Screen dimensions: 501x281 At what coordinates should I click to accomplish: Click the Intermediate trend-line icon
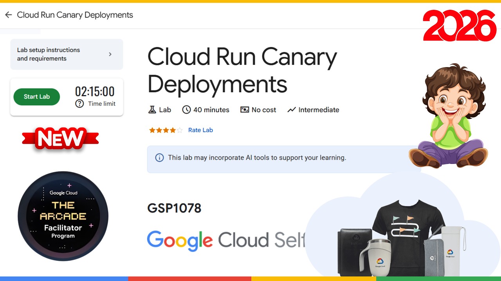(x=291, y=110)
